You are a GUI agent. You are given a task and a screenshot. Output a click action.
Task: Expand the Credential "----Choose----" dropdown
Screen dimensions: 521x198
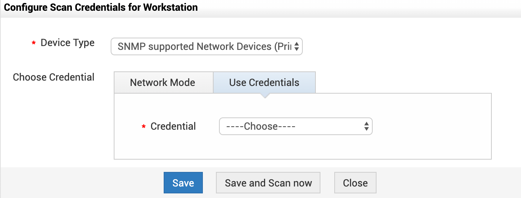pyautogui.click(x=295, y=126)
